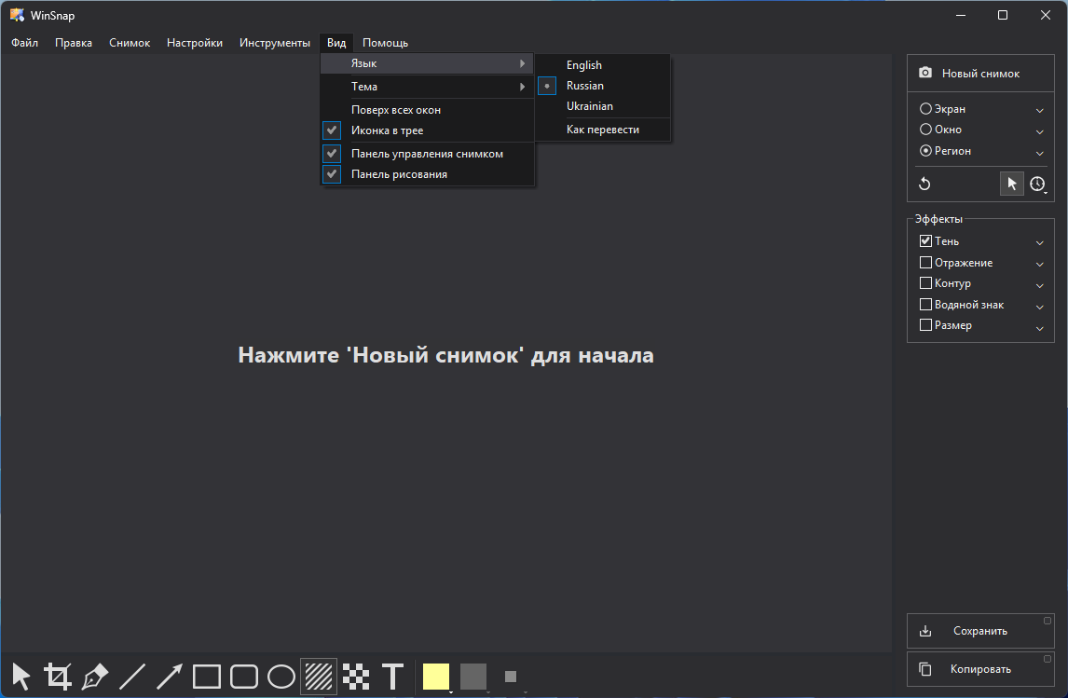Click the camera icon for new snapshot

pos(925,73)
